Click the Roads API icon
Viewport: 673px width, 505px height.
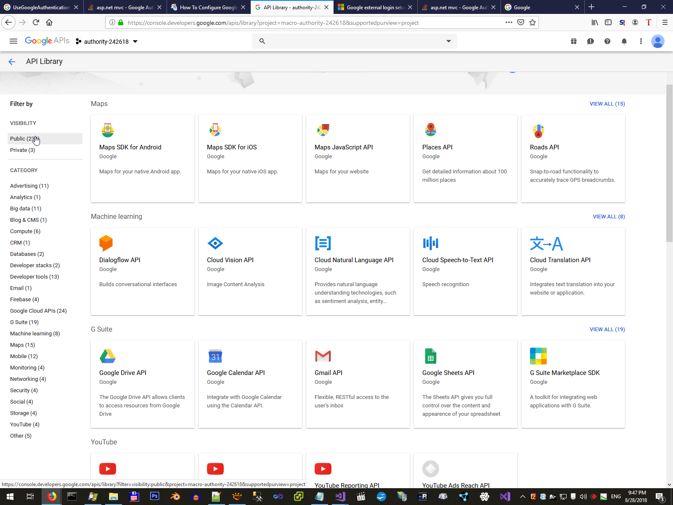(x=538, y=131)
